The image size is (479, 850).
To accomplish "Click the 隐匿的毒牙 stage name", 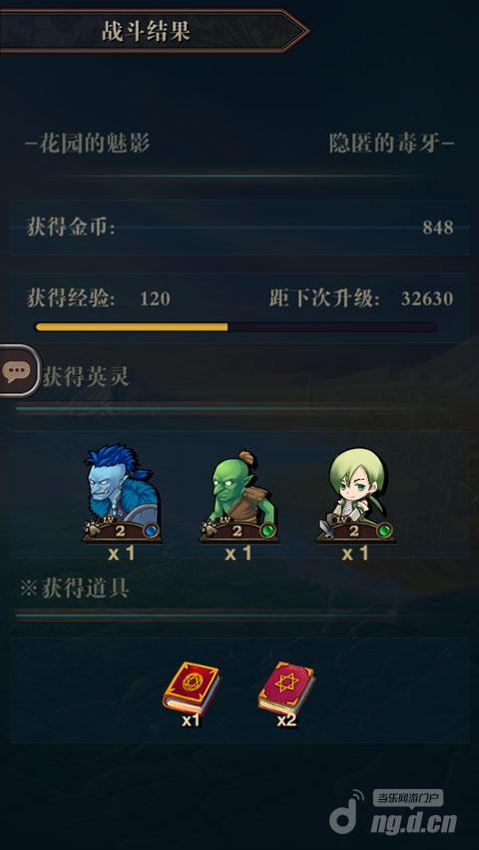I will point(391,144).
